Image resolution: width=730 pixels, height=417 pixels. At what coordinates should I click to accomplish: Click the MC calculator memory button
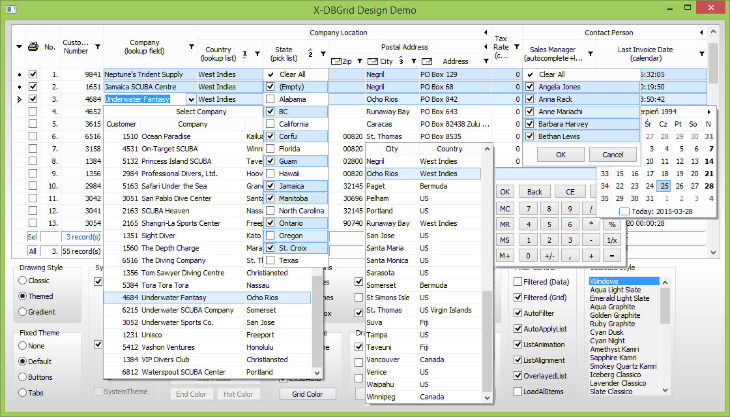pyautogui.click(x=504, y=208)
